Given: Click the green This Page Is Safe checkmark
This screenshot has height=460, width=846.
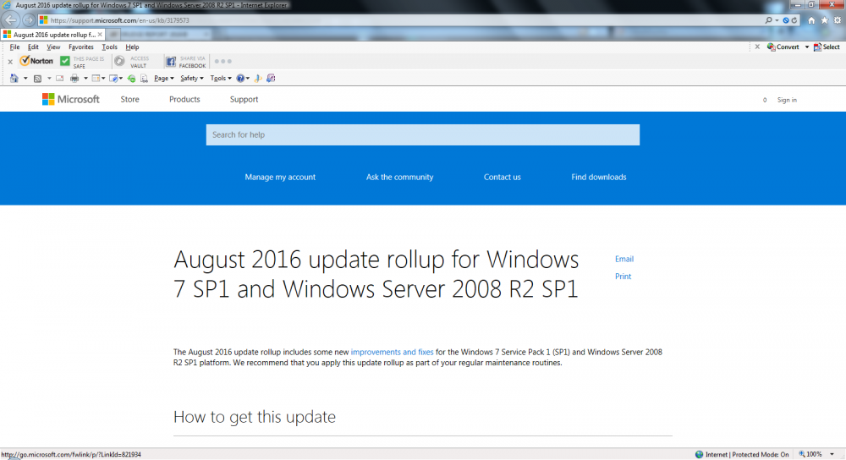Looking at the screenshot, I should (65, 61).
